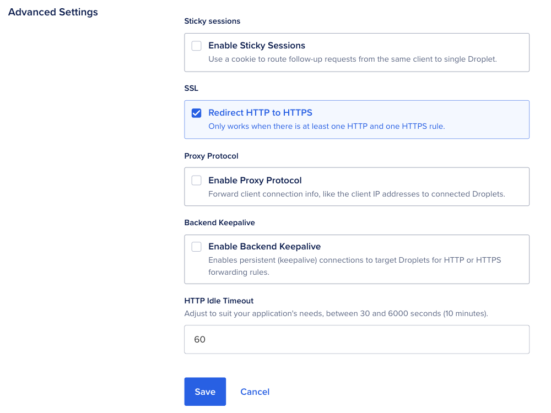Click description 'Only works when there is at least one HTTP'
This screenshot has width=551, height=413.
[326, 126]
